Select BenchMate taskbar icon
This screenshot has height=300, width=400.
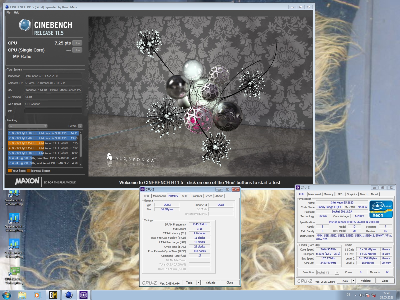point(53,295)
